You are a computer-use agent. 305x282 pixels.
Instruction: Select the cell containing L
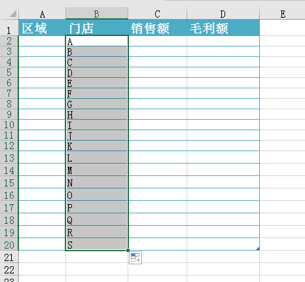tap(97, 157)
